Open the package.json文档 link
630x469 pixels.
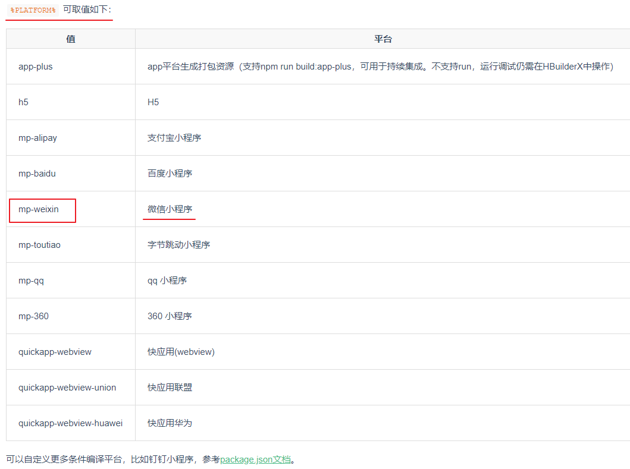click(255, 459)
